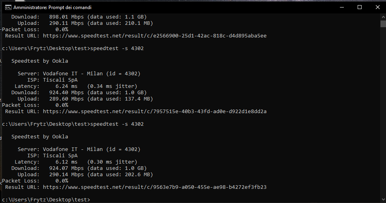Click the last prompt line c:\Users\Frytz\Desktop\test>

(46, 199)
